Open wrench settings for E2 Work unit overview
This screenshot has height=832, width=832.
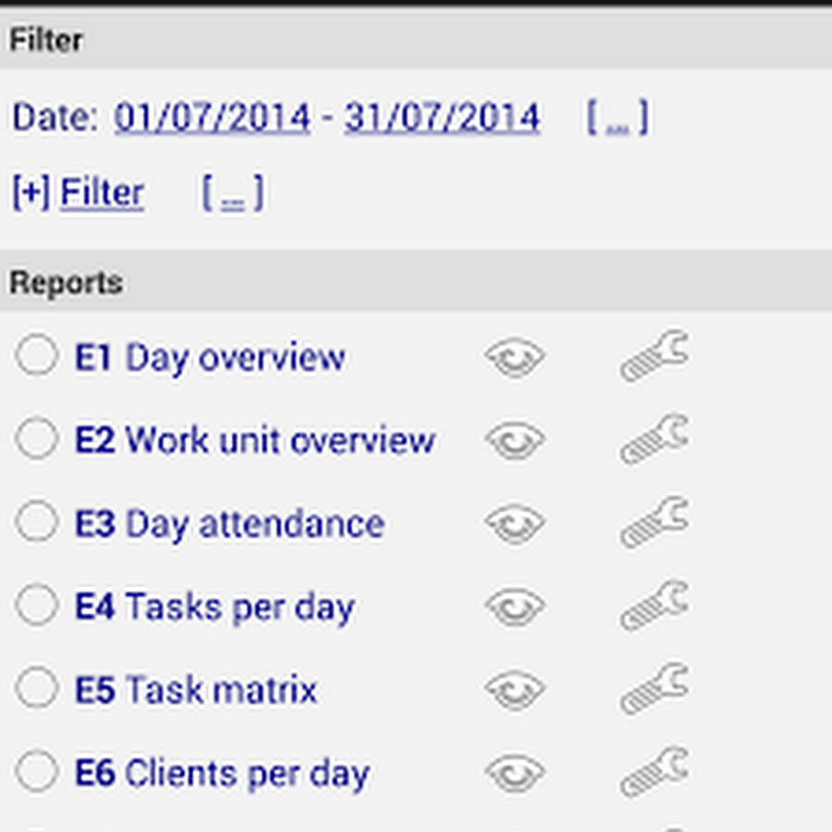654,440
